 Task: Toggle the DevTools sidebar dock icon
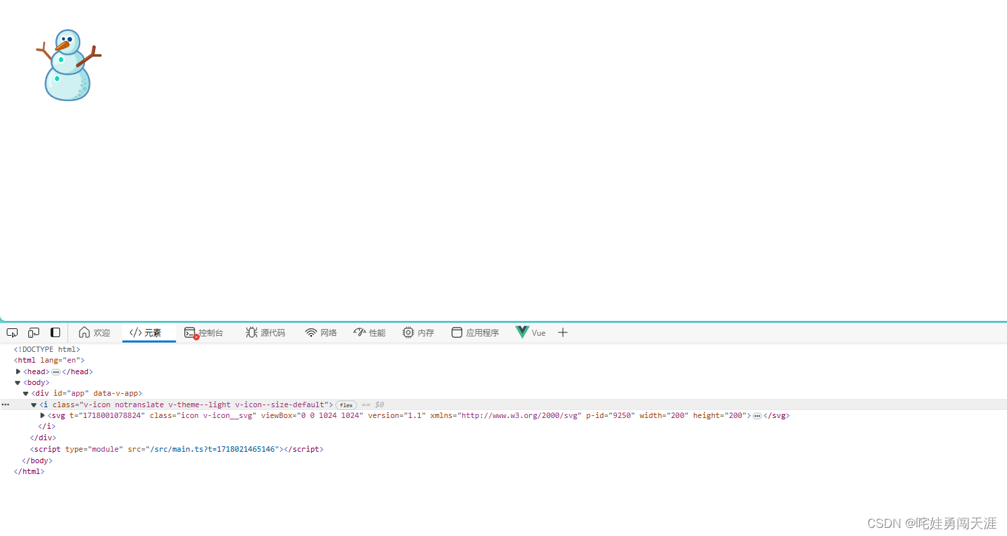tap(55, 332)
